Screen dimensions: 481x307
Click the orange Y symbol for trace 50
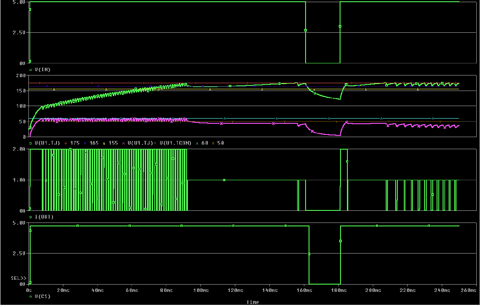coord(213,143)
